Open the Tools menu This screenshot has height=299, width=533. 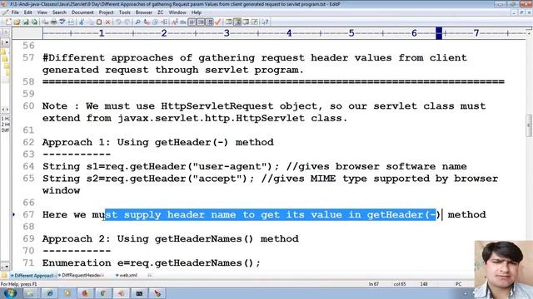pyautogui.click(x=124, y=12)
